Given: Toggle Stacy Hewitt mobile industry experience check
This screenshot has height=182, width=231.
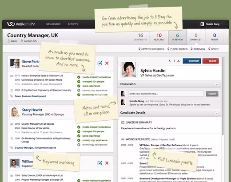Looking at the screenshot, I should coord(79,127).
